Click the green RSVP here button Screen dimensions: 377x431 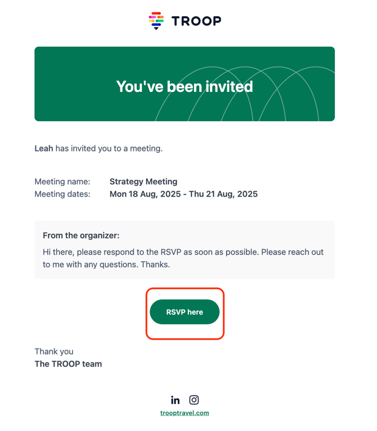coord(185,312)
